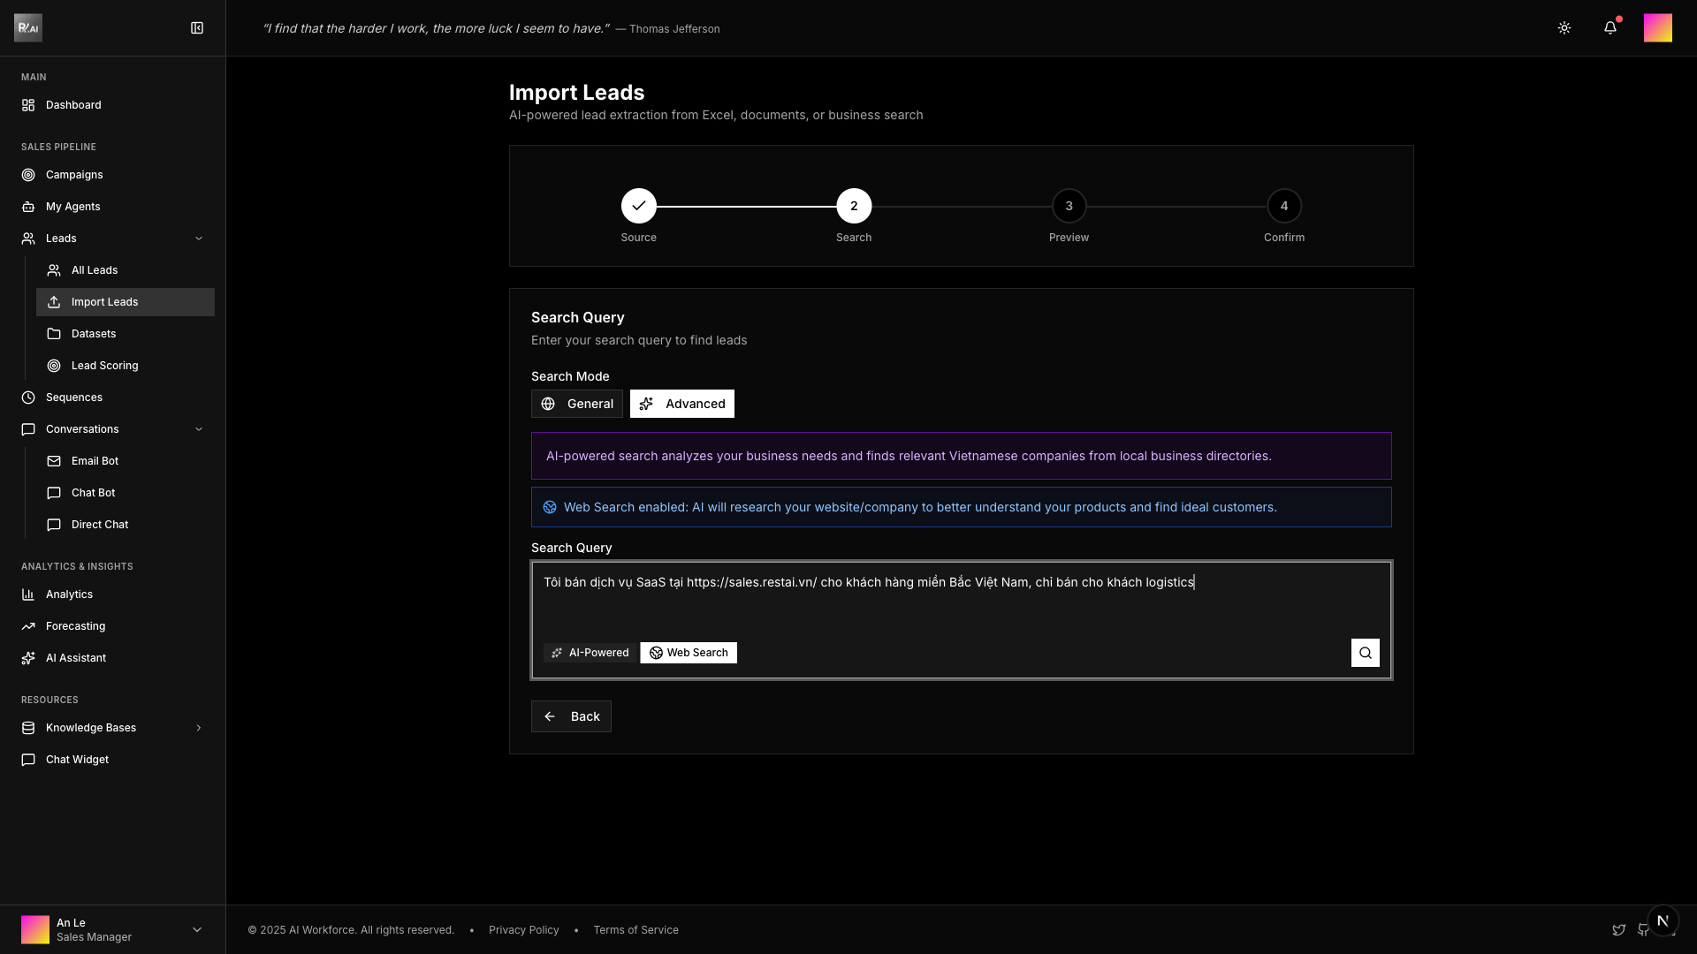Open the notifications bell
Screen dimensions: 1697x954
tap(1609, 28)
